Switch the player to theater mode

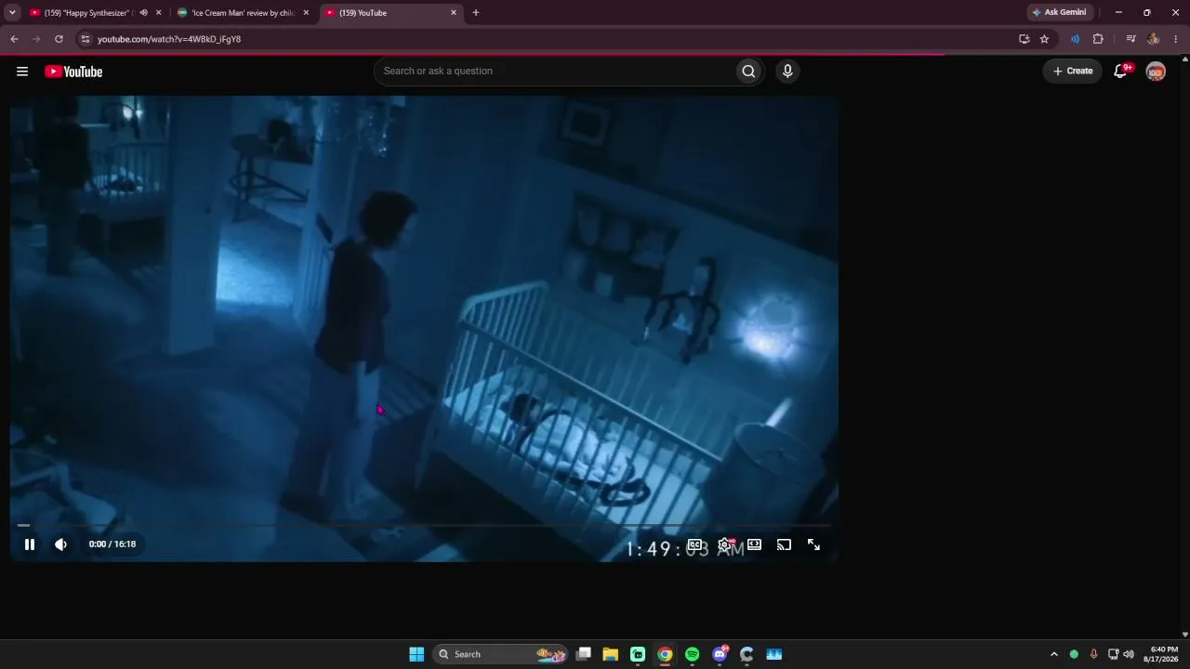pos(754,544)
